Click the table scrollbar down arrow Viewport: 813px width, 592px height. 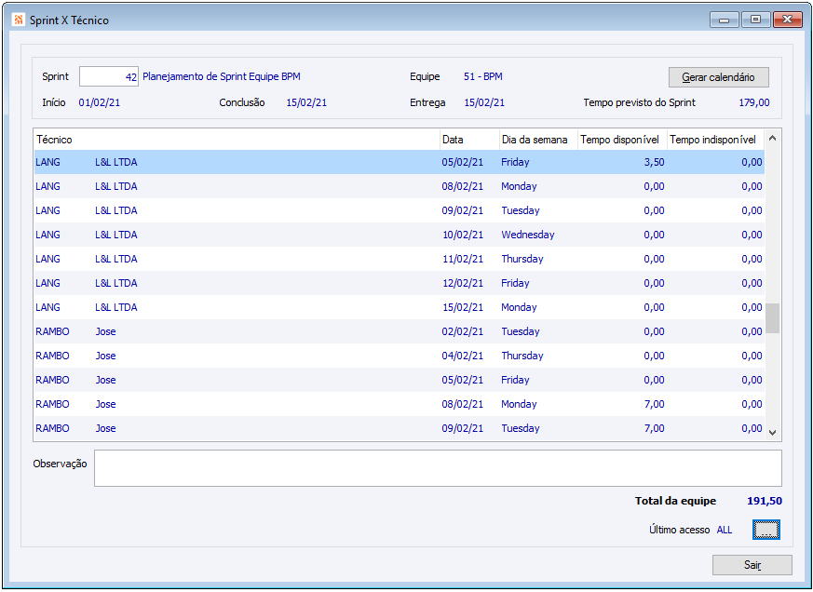tap(772, 432)
